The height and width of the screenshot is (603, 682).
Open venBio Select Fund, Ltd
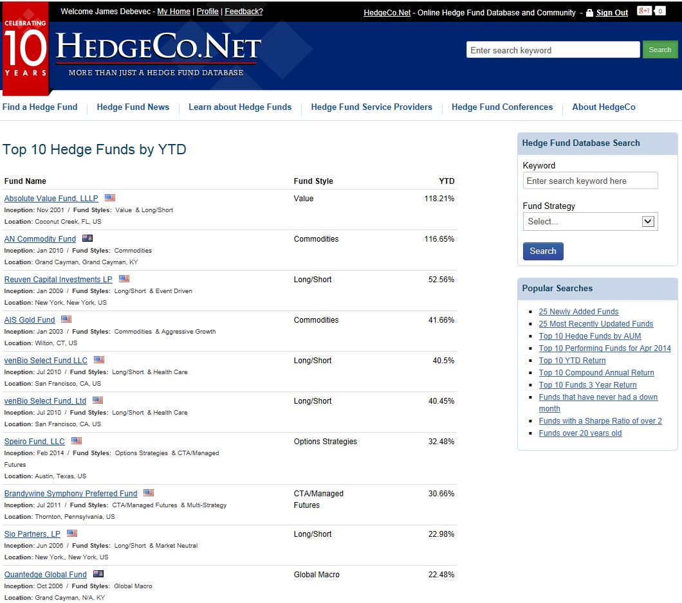pos(45,401)
